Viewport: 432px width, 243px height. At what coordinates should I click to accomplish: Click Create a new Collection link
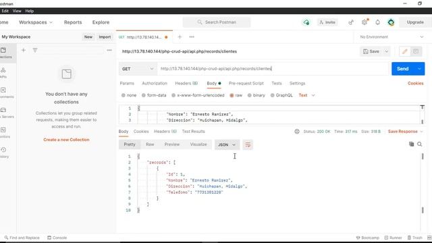click(x=66, y=140)
